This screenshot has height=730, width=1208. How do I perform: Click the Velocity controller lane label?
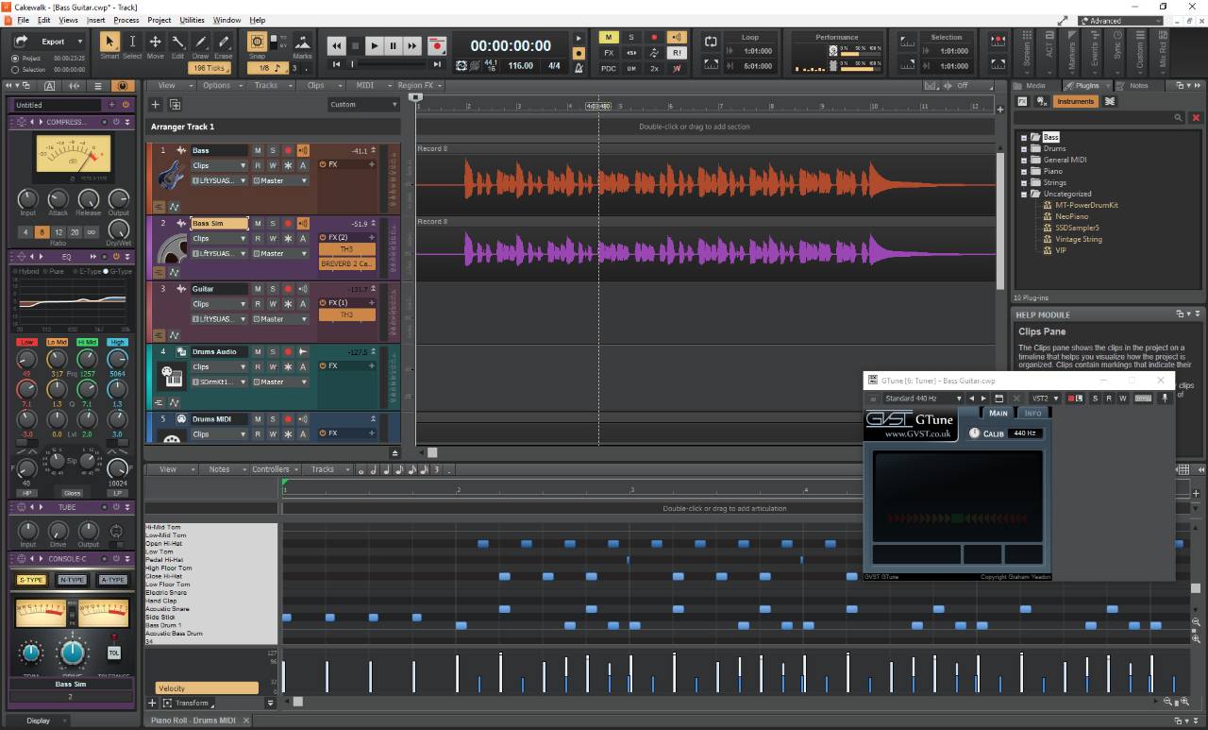[207, 688]
